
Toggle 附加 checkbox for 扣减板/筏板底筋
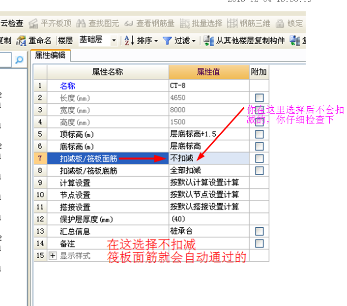point(259,171)
